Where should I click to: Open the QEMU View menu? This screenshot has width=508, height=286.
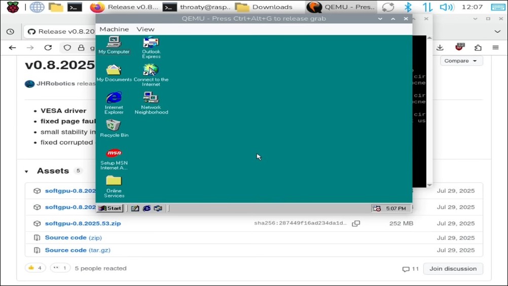point(145,29)
